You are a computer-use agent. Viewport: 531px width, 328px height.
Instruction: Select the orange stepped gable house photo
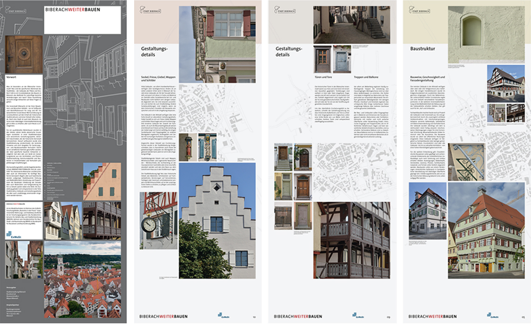pyautogui.click(x=102, y=182)
